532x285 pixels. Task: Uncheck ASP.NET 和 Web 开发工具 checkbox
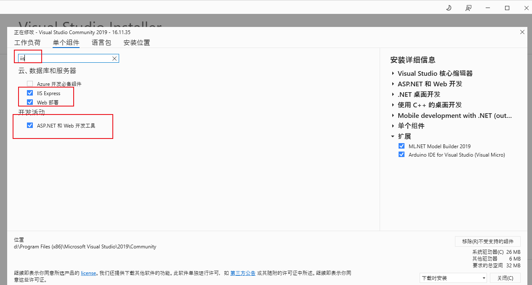pos(30,125)
